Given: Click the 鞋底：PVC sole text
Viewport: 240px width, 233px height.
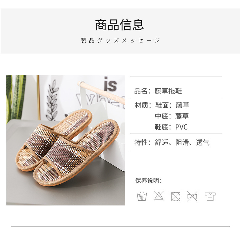Looking at the screenshot, I should tap(171, 127).
